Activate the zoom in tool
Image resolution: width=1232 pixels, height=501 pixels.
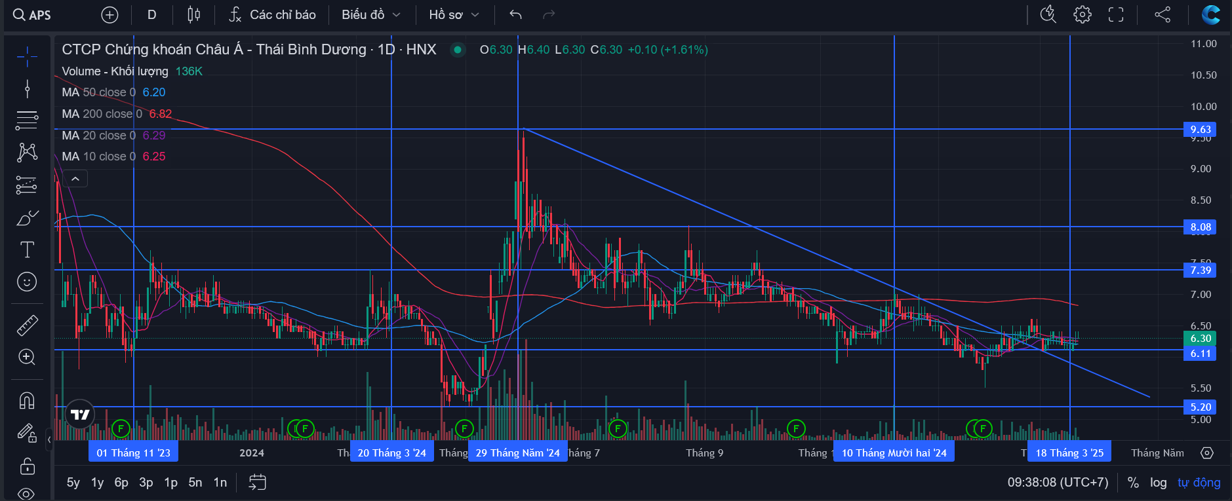click(27, 357)
